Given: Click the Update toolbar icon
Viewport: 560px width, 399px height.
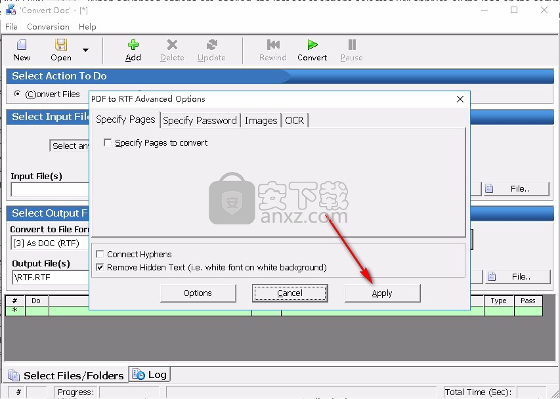Looking at the screenshot, I should [212, 45].
